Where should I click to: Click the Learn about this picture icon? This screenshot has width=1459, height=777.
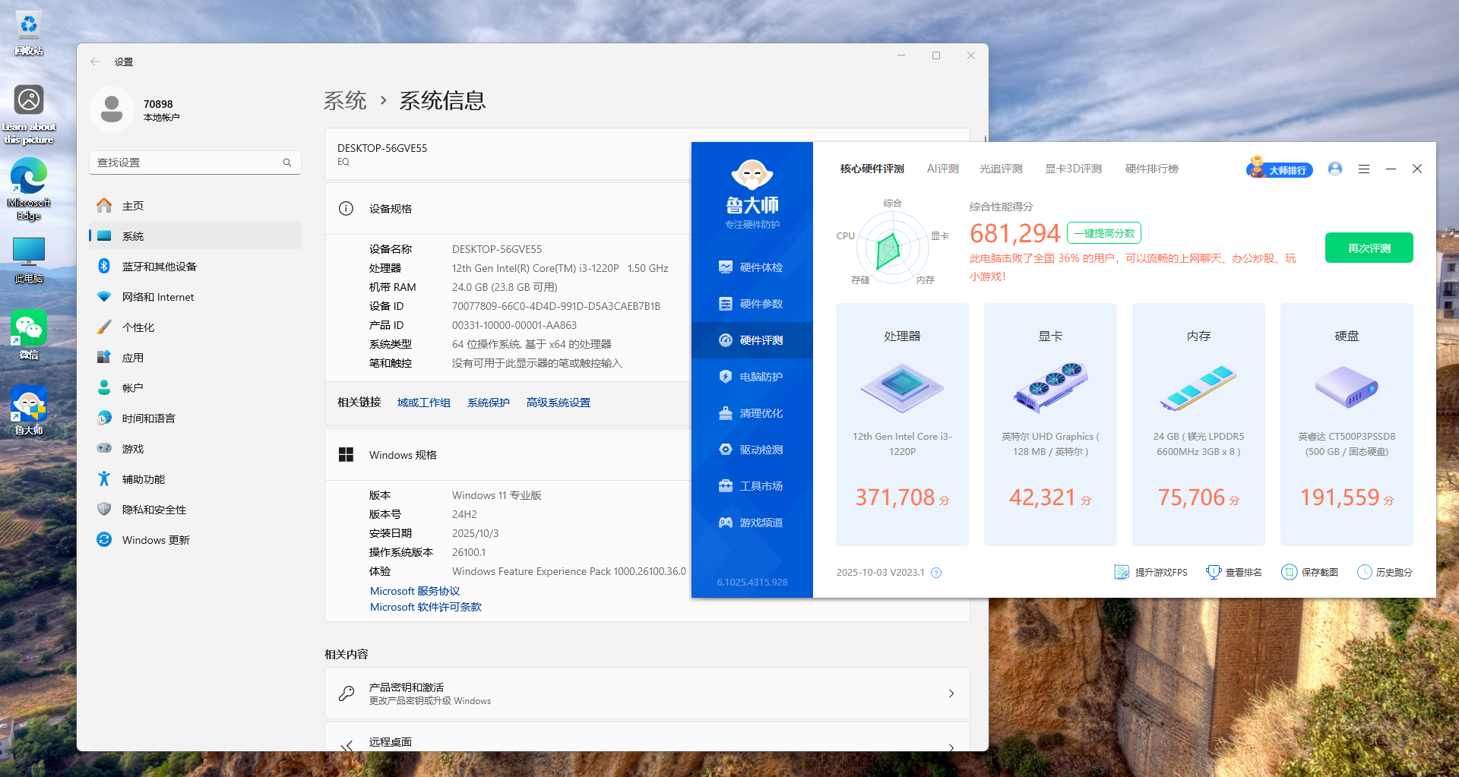(29, 114)
